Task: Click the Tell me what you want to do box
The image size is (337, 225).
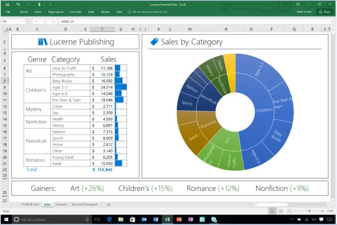Action: point(149,12)
